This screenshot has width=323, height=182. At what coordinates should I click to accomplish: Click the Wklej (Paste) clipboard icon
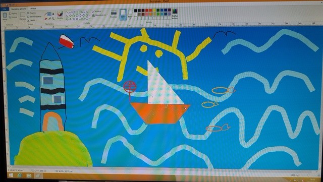[5, 15]
